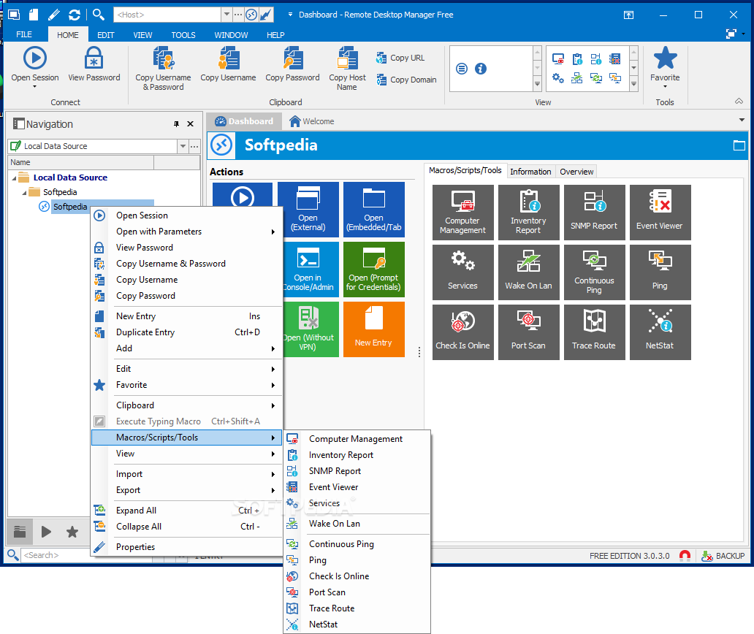Select Expand All in context menu
The width and height of the screenshot is (754, 634).
(186, 511)
